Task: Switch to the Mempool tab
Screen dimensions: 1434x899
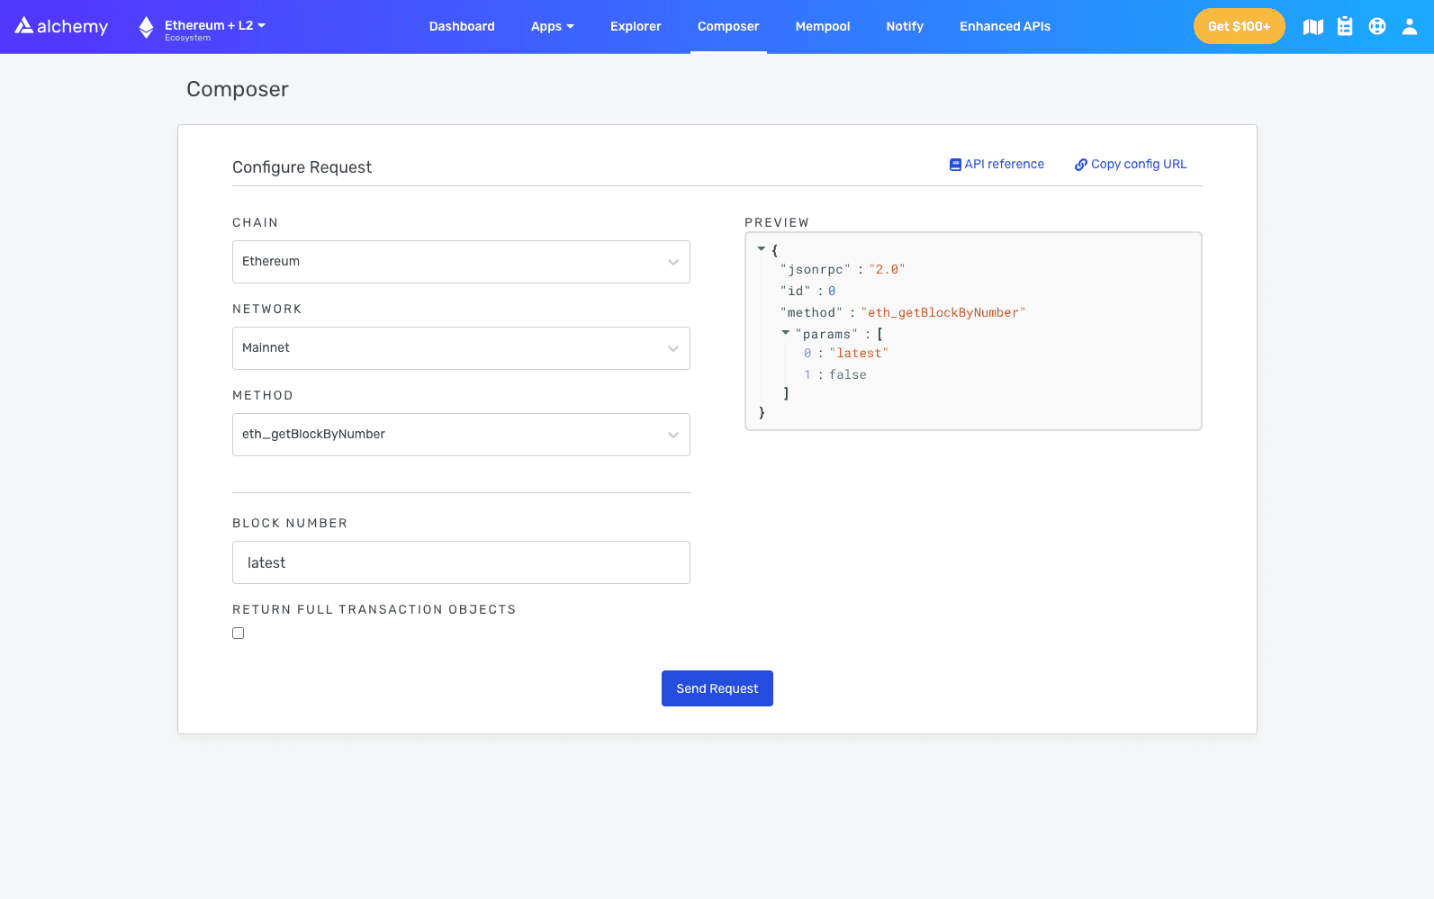Action: coord(822,27)
